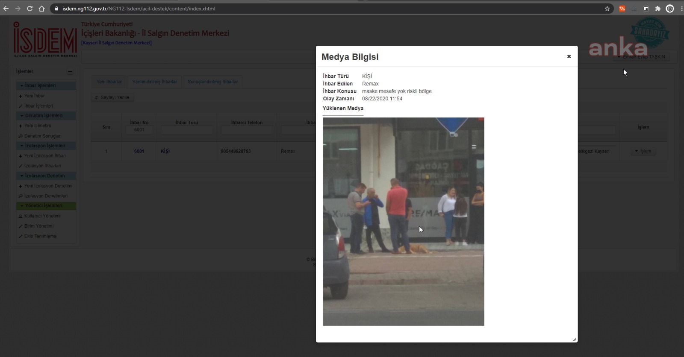Image resolution: width=684 pixels, height=357 pixels.
Task: Click the Olay Zamanı value 08/22/2020 11:54
Action: (382, 99)
